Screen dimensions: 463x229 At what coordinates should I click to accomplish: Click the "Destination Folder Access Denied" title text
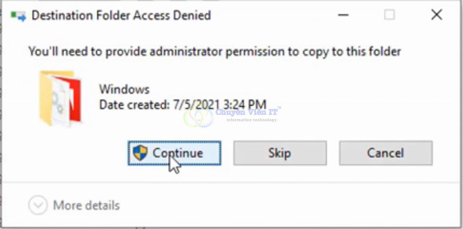point(121,16)
